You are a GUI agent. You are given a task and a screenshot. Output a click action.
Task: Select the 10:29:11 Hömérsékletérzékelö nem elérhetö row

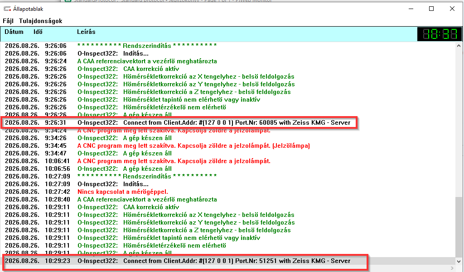(228, 245)
